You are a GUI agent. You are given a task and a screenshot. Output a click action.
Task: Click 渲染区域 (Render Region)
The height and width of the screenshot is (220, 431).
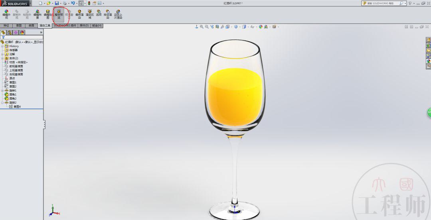[90, 15]
